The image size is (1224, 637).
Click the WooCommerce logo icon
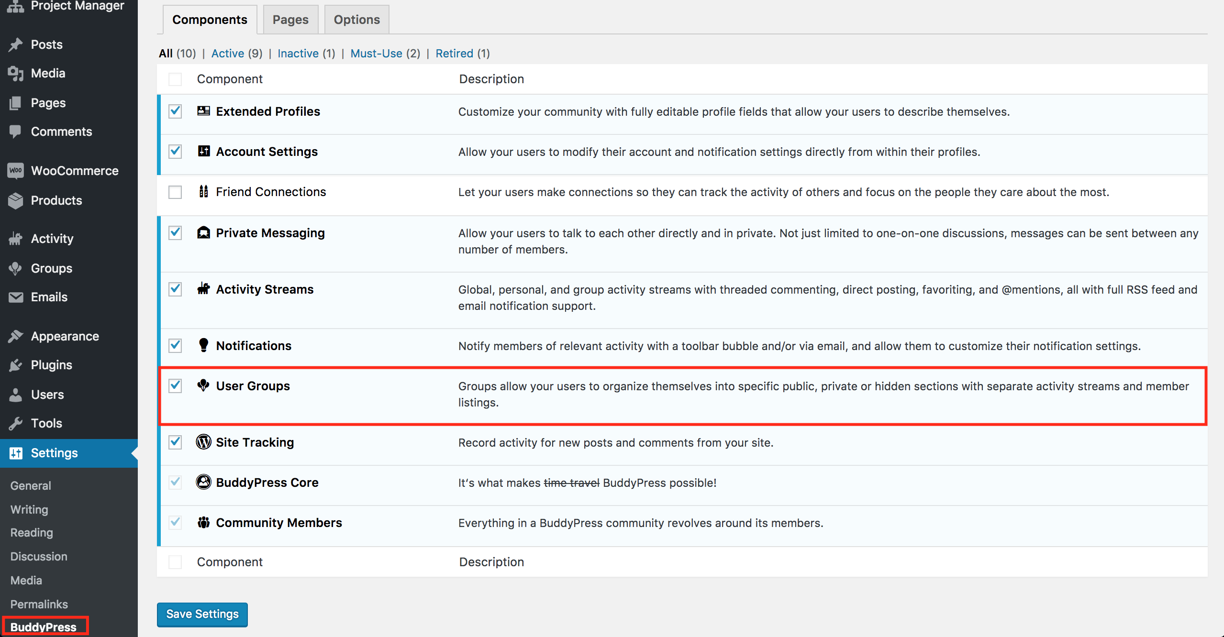click(x=15, y=171)
